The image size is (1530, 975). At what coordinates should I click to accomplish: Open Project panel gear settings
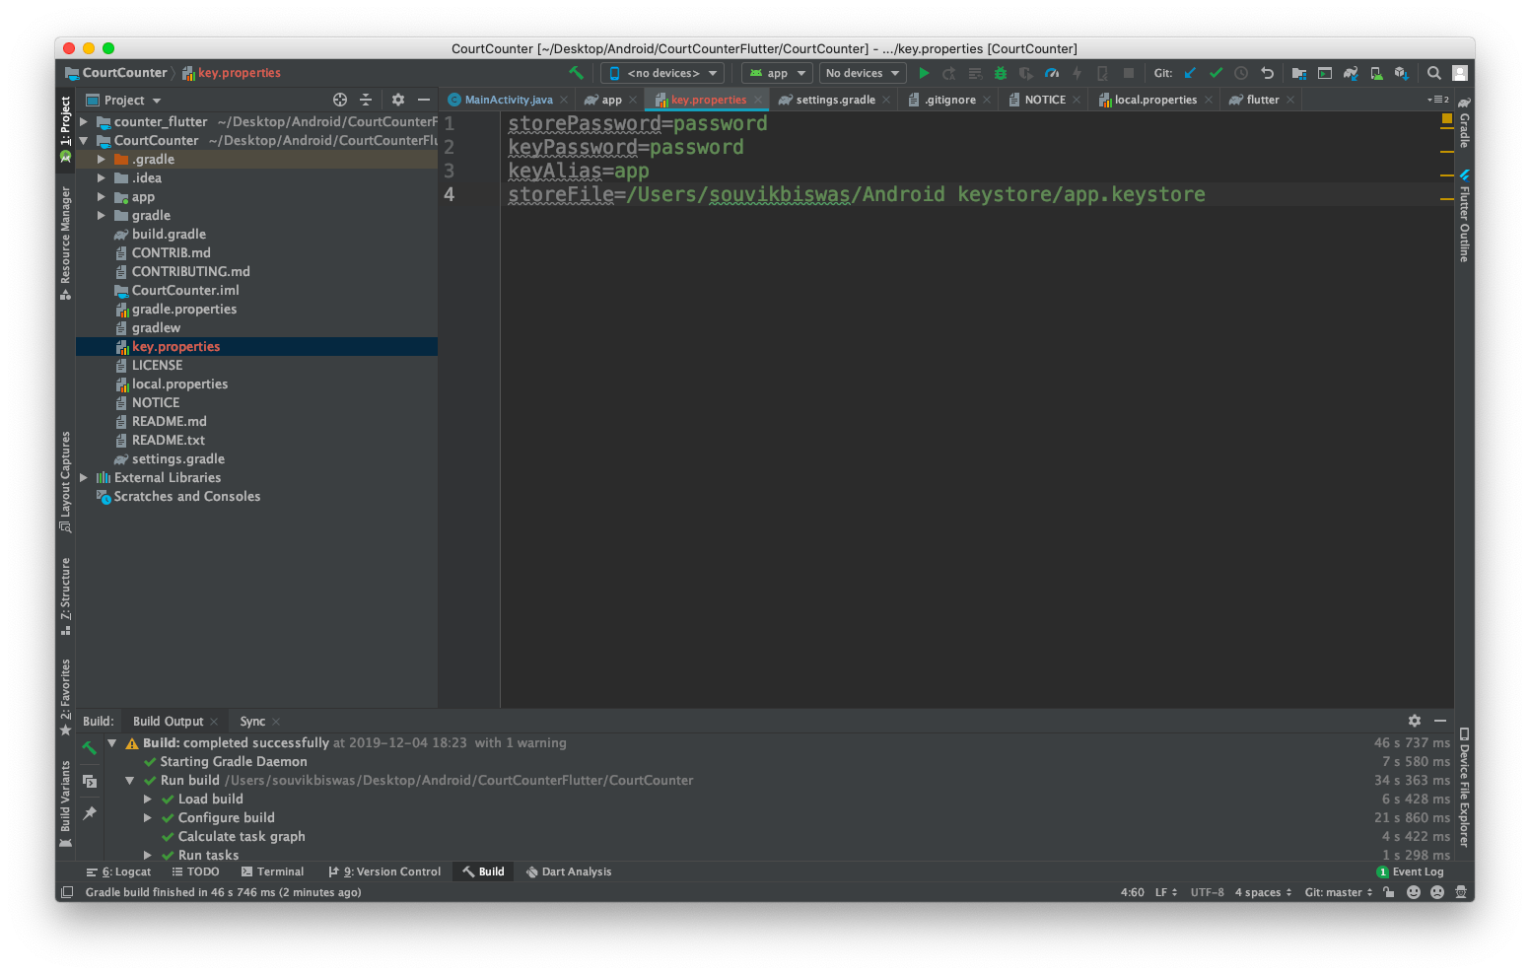[398, 100]
